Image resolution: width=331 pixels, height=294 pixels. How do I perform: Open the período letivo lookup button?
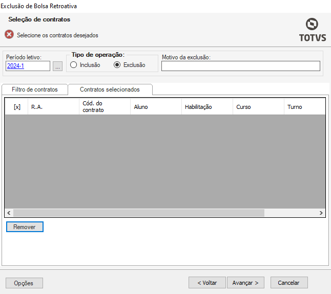pos(57,66)
